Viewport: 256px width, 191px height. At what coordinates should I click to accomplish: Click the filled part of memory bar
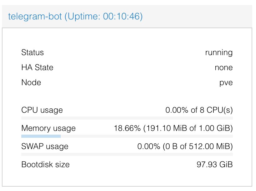tap(41, 136)
